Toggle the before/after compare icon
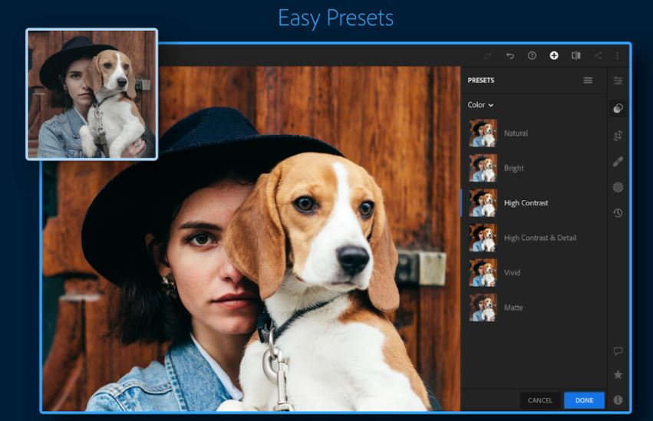This screenshot has width=653, height=421. (576, 56)
